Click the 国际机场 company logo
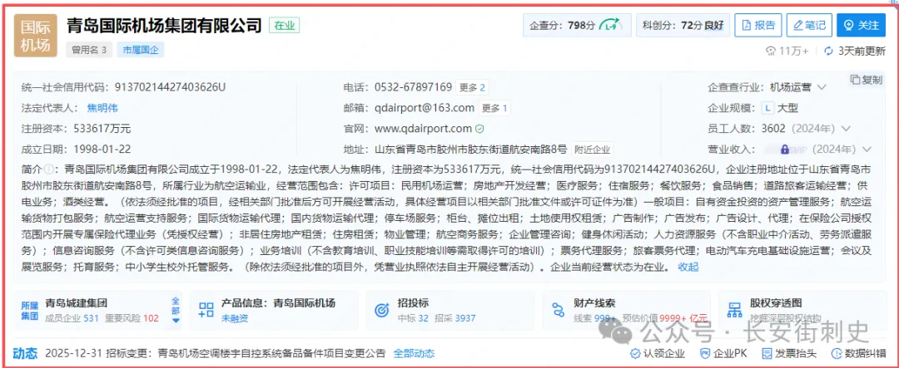 [35, 36]
